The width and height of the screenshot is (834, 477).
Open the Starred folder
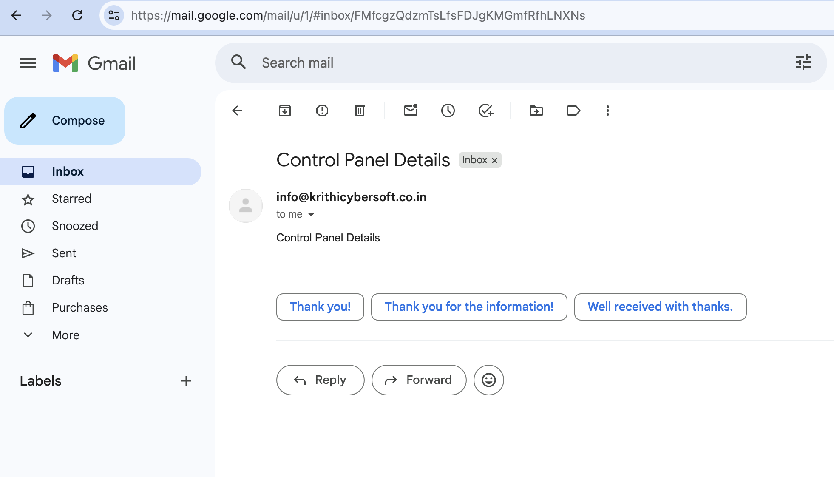(x=71, y=199)
